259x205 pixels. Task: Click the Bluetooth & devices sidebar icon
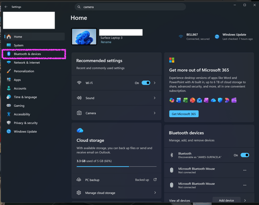coord(9,54)
